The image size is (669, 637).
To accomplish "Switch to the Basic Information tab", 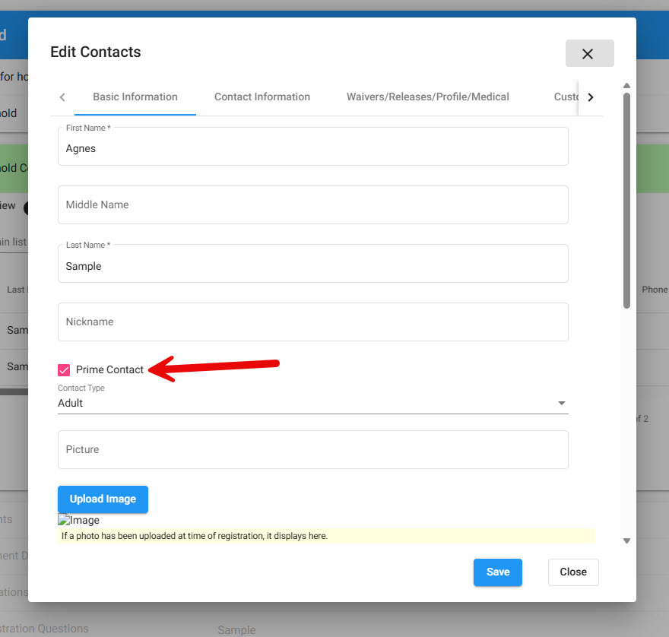I will pyautogui.click(x=135, y=97).
